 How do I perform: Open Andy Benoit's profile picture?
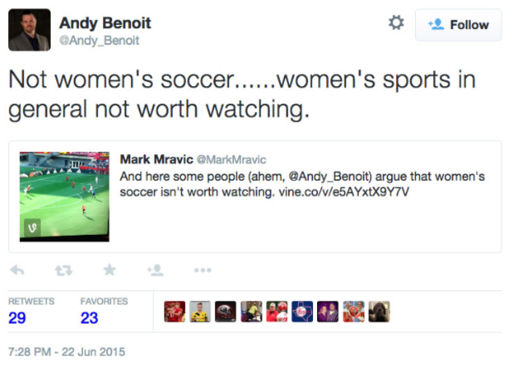(29, 30)
